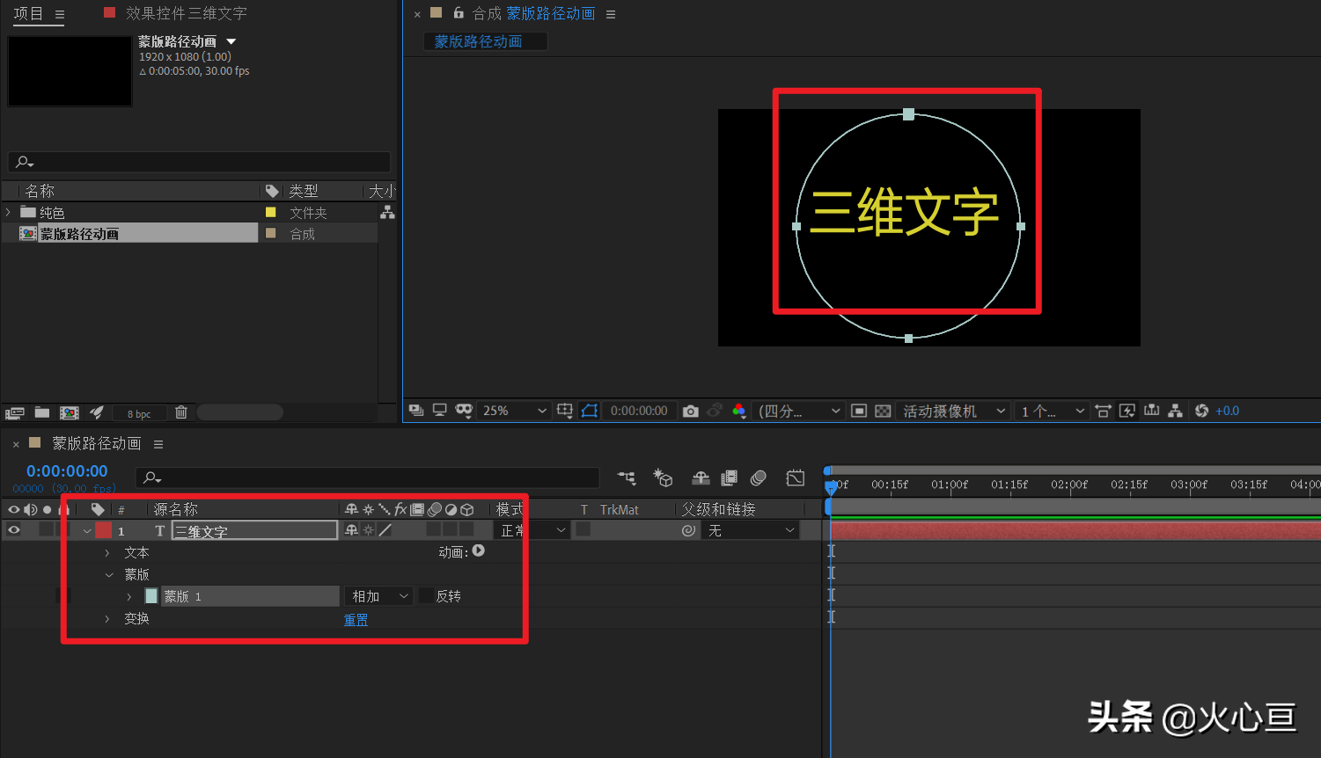
Task: Click the primary viewer monitor icon
Action: click(x=439, y=411)
